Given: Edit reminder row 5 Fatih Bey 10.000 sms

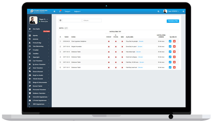Looking at the screenshot, I should 170,62.
